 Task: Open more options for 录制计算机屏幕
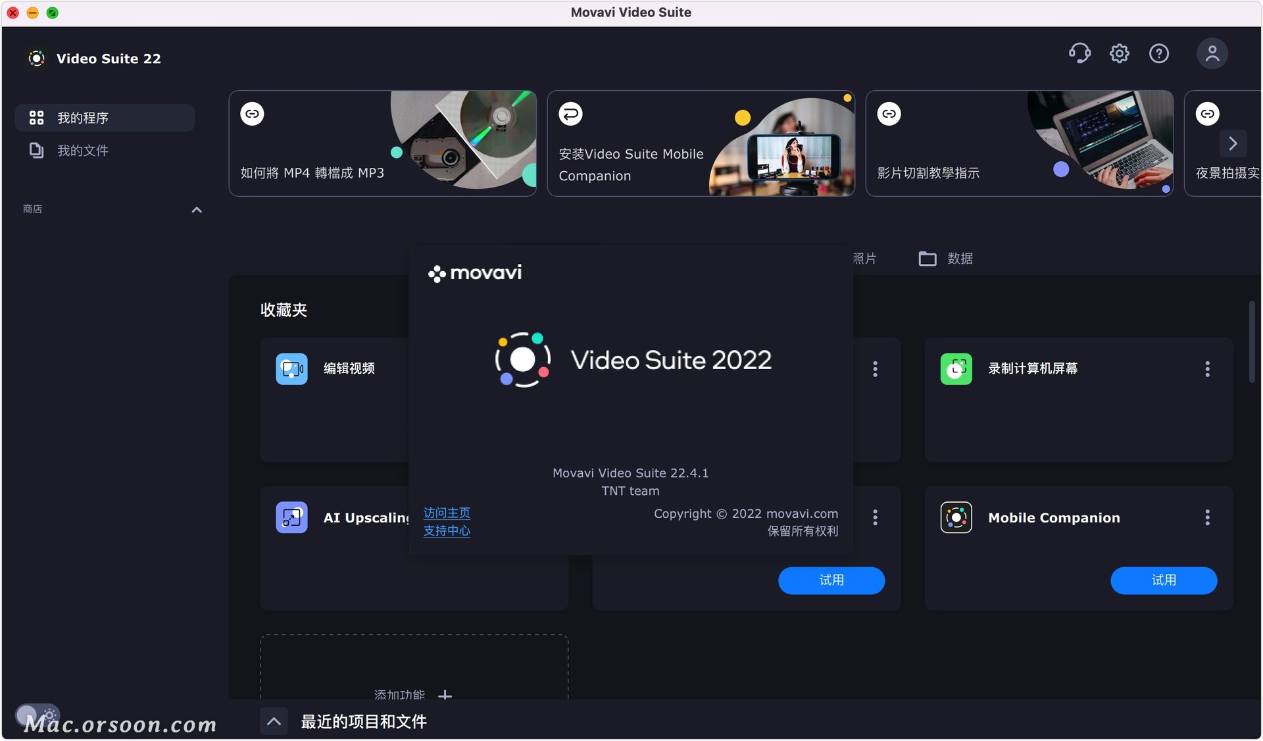pos(1208,369)
